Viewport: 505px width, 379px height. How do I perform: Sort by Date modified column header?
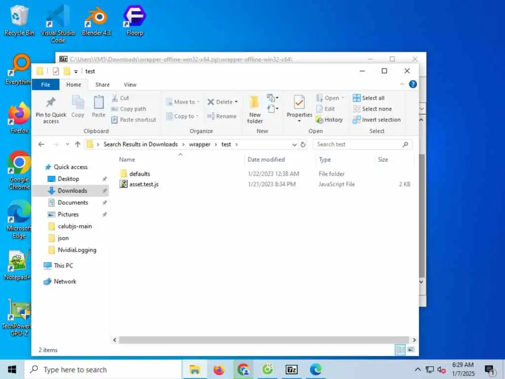266,159
